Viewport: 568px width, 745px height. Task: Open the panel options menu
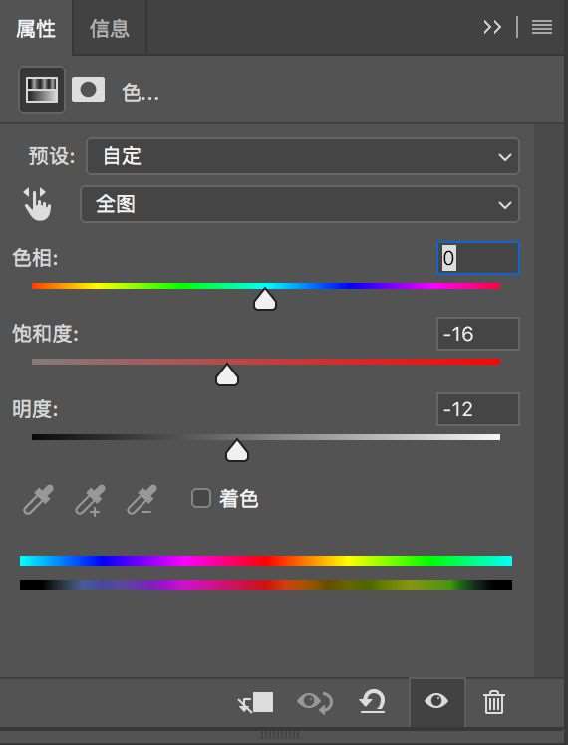(x=542, y=27)
